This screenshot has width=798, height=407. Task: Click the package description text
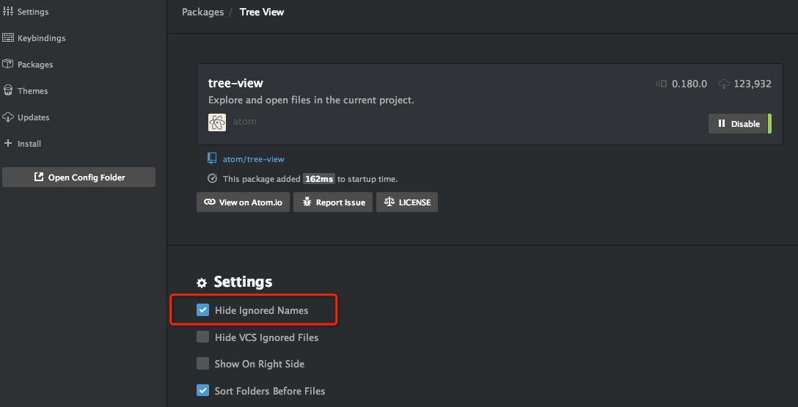point(311,100)
